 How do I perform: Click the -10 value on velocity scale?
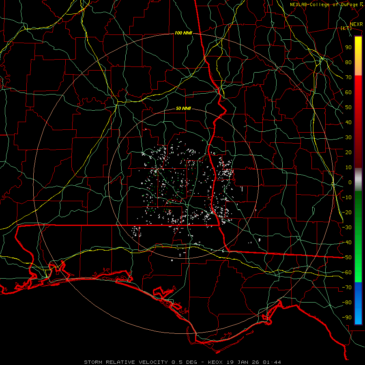point(347,198)
